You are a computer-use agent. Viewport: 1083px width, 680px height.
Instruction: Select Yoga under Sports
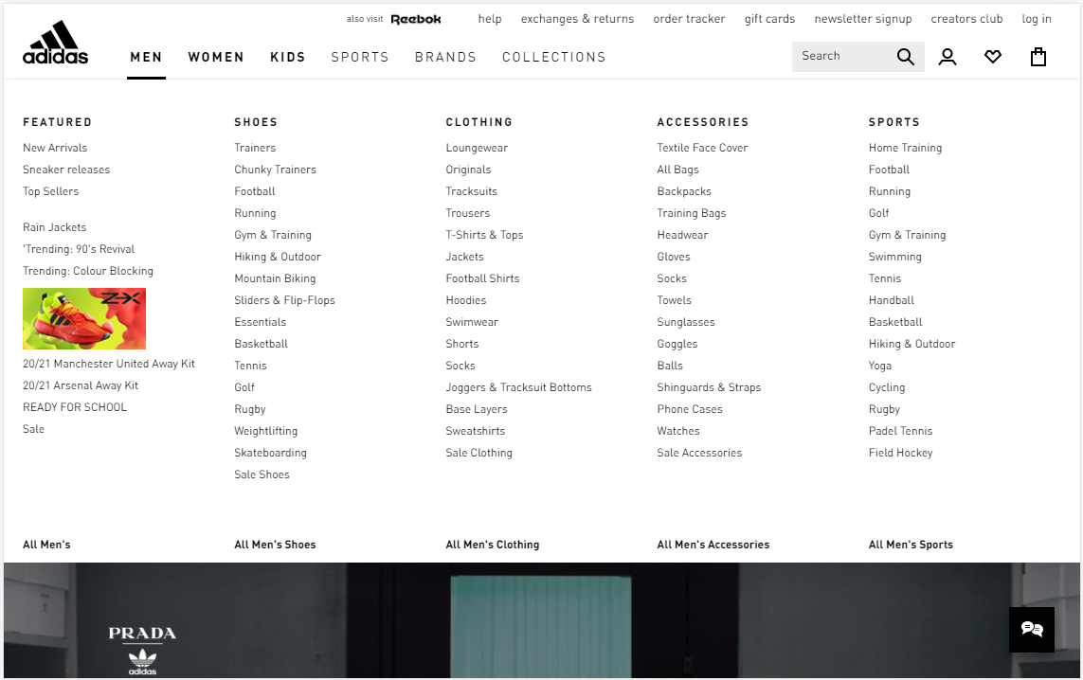pyautogui.click(x=880, y=366)
